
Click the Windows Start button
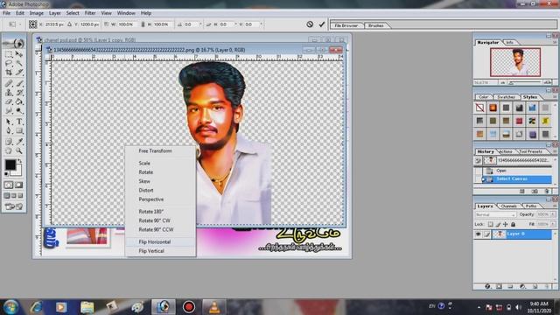10,307
